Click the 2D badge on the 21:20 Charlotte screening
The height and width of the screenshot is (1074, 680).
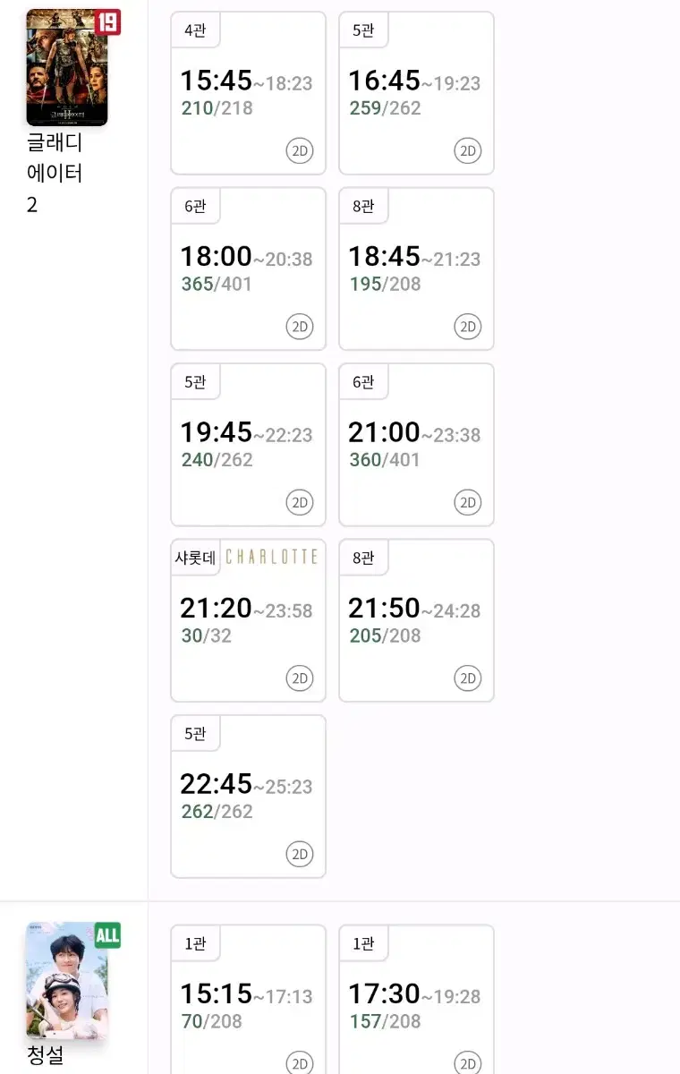[300, 678]
